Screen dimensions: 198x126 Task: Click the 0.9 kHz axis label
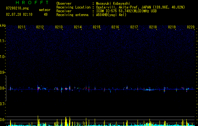point(3,72)
